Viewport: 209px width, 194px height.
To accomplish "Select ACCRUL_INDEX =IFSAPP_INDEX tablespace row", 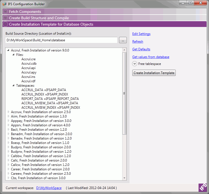I will click(x=45, y=94).
